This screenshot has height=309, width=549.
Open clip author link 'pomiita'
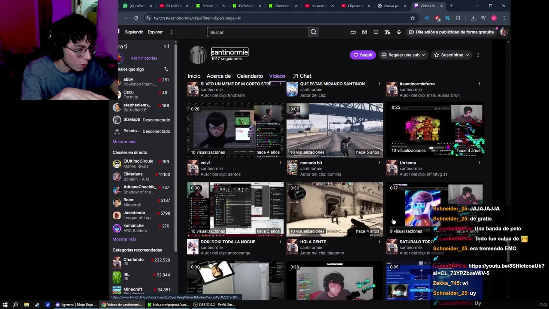point(334,174)
